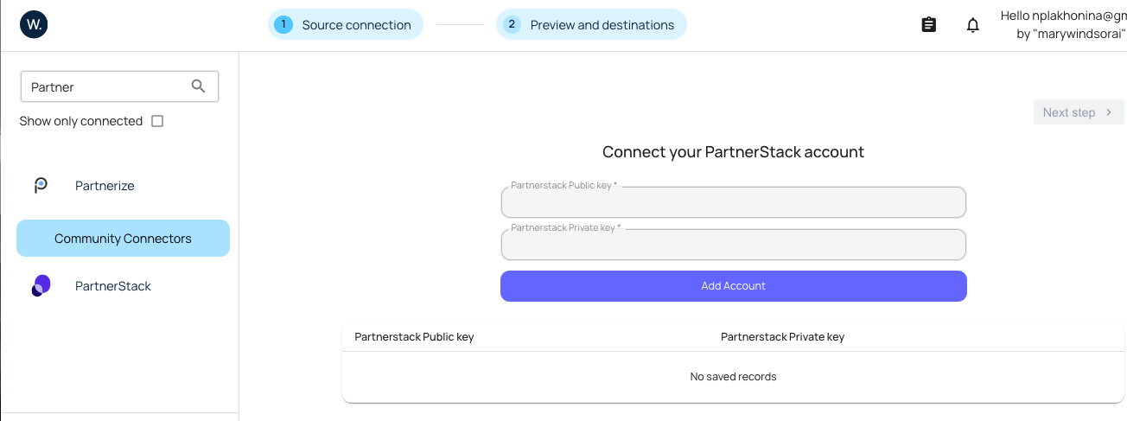Click the Partnerstack Public key column header
This screenshot has width=1127, height=421.
414,337
